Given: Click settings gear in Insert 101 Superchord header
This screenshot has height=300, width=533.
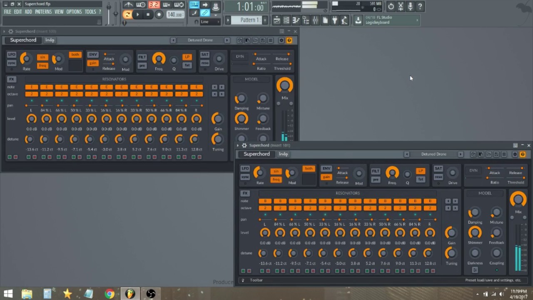Looking at the screenshot, I should (515, 154).
